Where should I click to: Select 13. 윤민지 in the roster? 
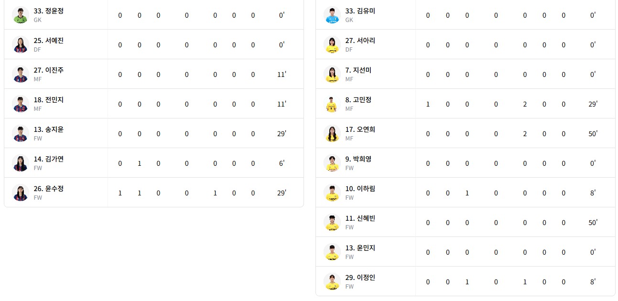coord(360,248)
